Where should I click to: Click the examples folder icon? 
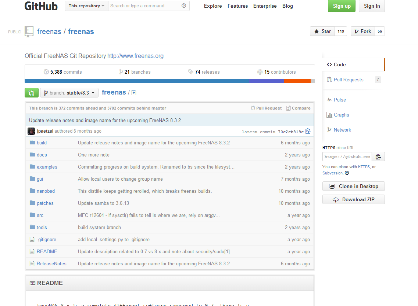(32, 166)
